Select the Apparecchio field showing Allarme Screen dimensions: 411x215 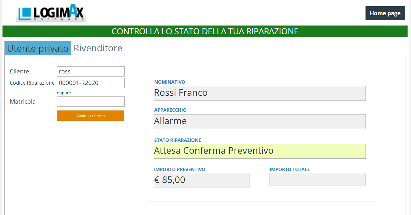click(x=259, y=121)
